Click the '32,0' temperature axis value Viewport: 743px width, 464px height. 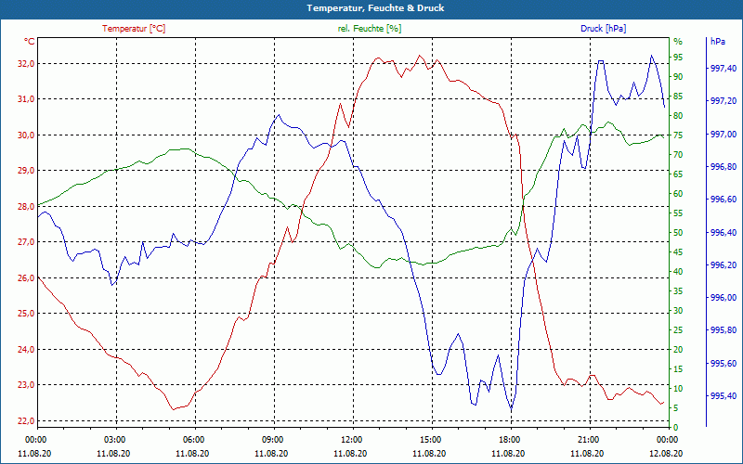point(27,64)
